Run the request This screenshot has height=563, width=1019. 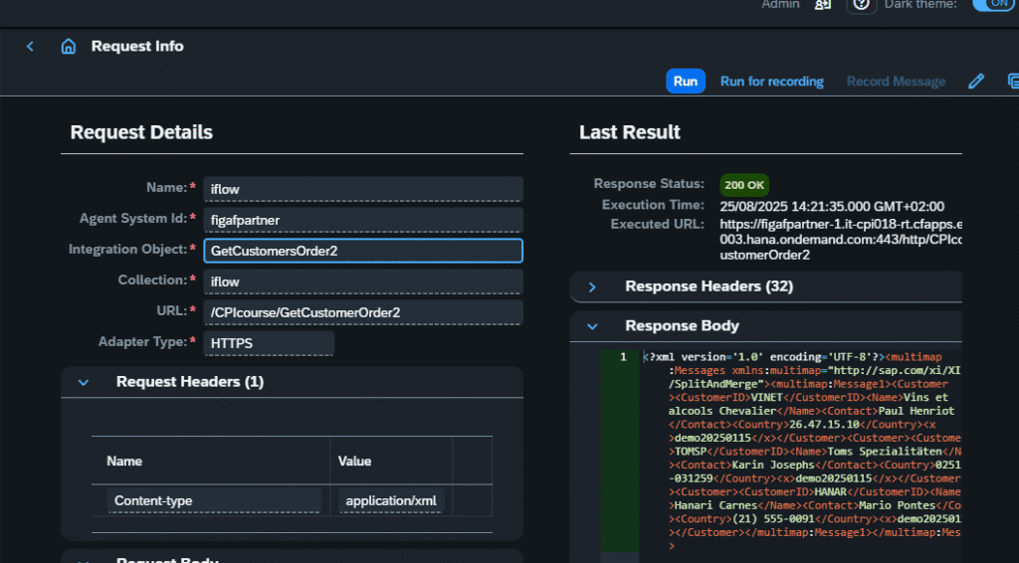pyautogui.click(x=686, y=82)
